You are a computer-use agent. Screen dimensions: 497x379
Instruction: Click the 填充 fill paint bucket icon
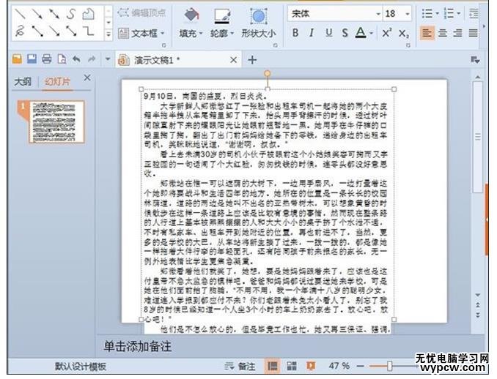(x=191, y=15)
